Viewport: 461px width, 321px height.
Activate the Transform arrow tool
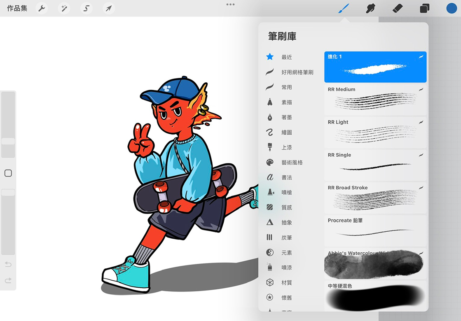pyautogui.click(x=108, y=8)
